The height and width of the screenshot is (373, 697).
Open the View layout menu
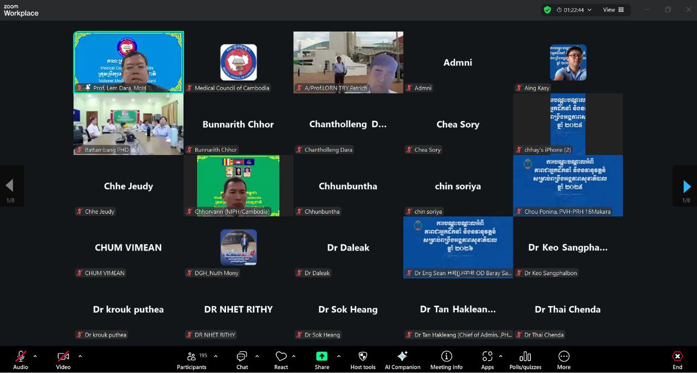point(613,10)
